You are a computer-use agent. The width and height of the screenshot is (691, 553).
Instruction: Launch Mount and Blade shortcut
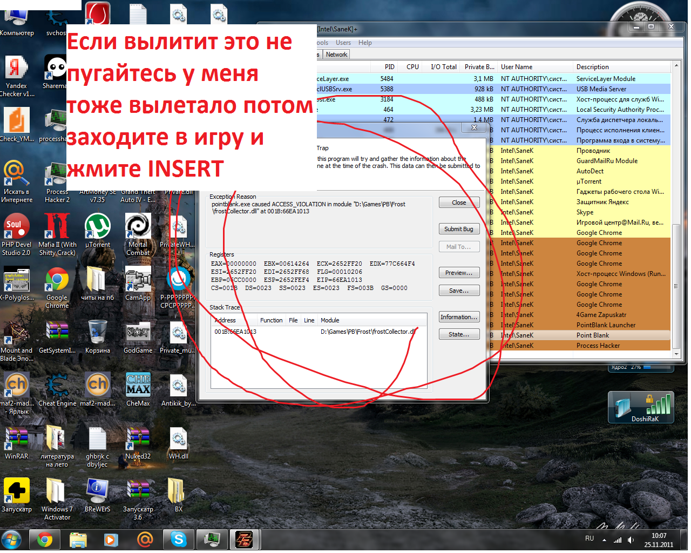pyautogui.click(x=16, y=340)
